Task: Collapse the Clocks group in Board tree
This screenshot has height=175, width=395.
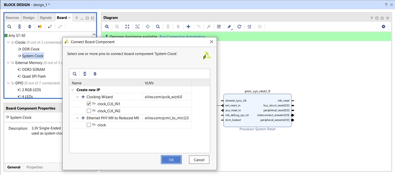Action: pyautogui.click(x=8, y=42)
